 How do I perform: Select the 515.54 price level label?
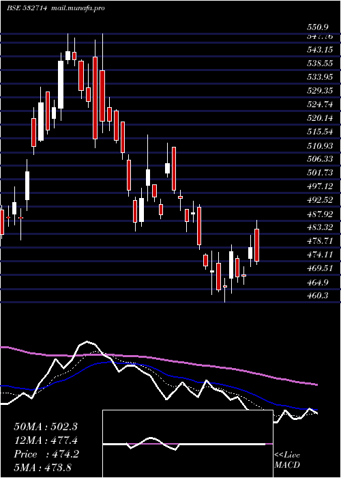coord(319,132)
